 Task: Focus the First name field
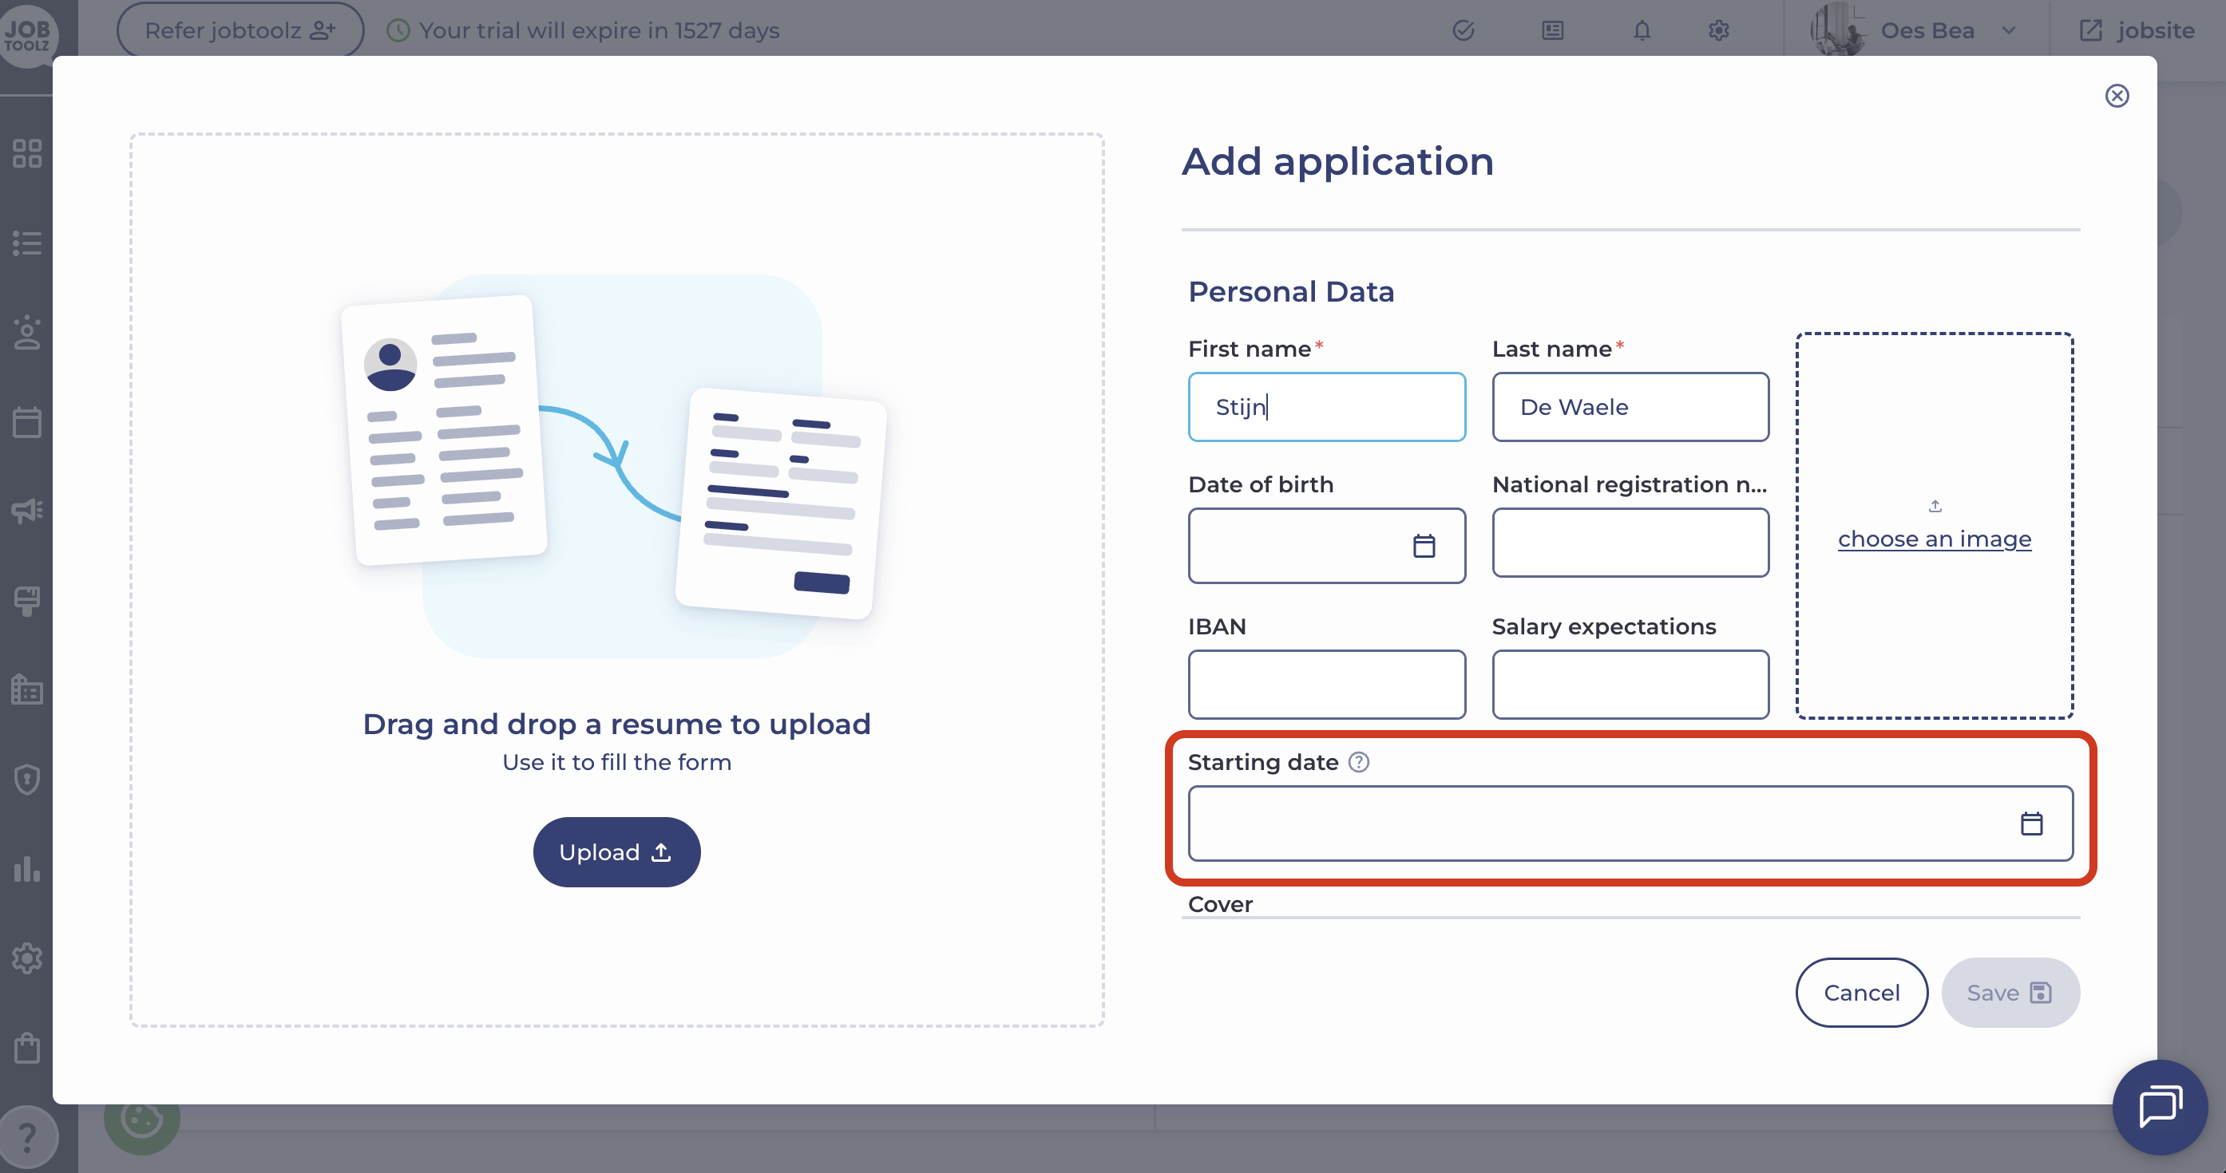click(x=1326, y=407)
